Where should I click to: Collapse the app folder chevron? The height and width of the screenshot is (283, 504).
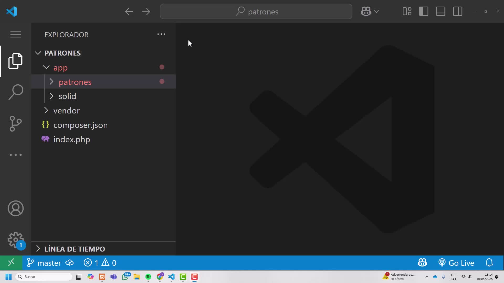[46, 67]
